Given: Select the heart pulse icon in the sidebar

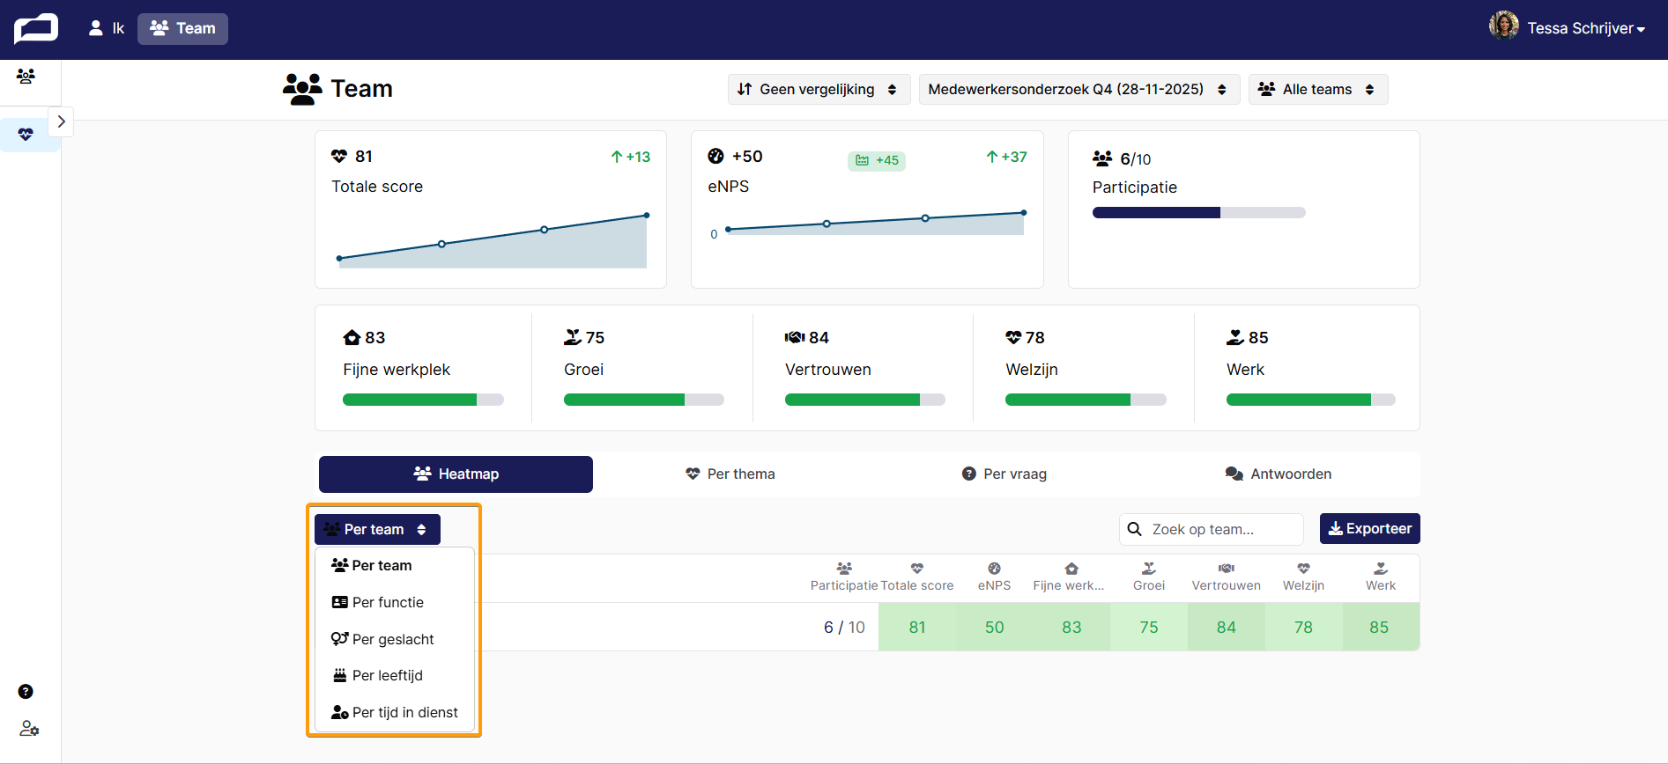Looking at the screenshot, I should tap(26, 135).
